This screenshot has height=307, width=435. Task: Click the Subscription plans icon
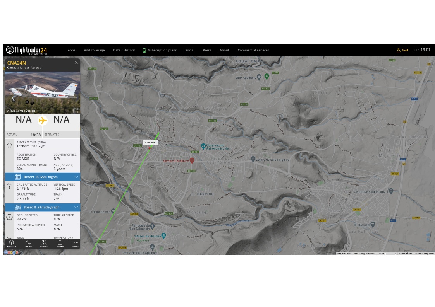point(144,50)
